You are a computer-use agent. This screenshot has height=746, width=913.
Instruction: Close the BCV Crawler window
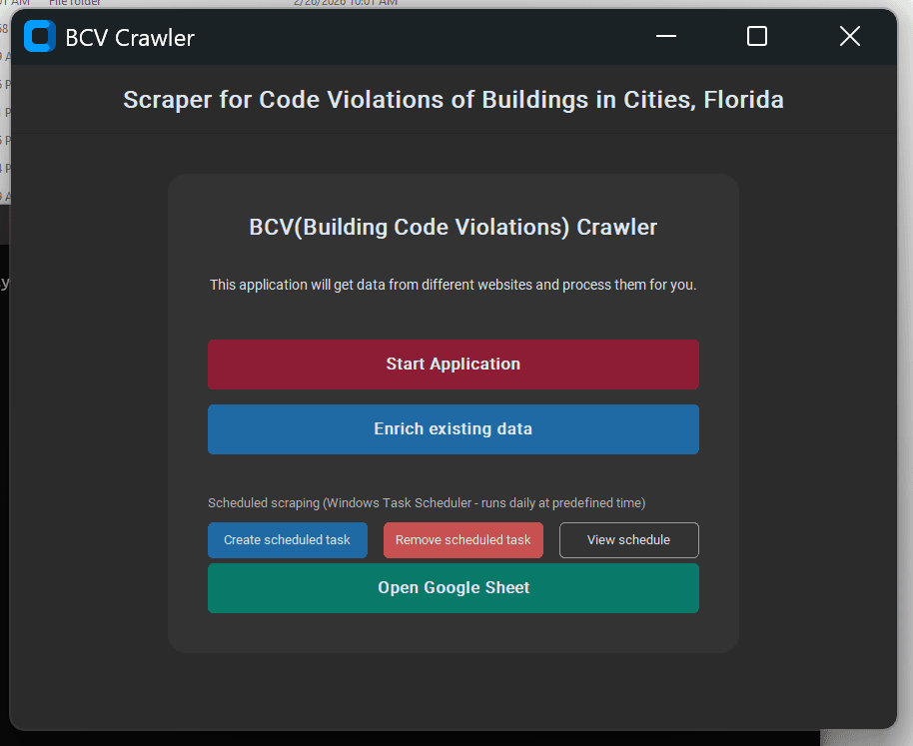pyautogui.click(x=849, y=37)
